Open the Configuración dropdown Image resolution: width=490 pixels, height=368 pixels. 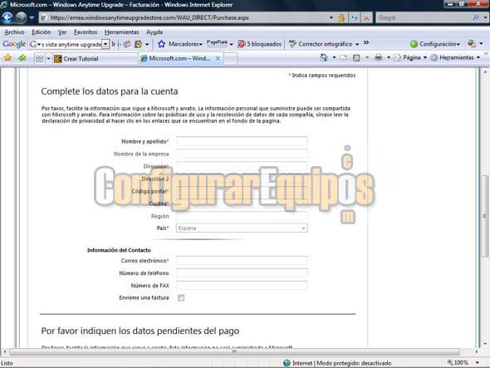[x=435, y=44]
